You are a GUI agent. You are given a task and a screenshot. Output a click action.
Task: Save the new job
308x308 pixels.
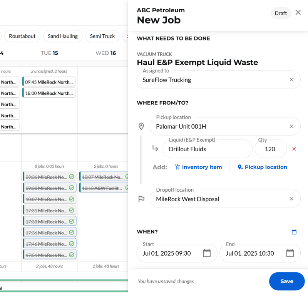(287, 281)
